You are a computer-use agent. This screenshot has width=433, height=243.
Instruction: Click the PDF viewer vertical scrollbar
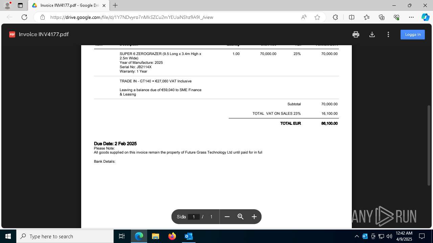[x=429, y=145]
